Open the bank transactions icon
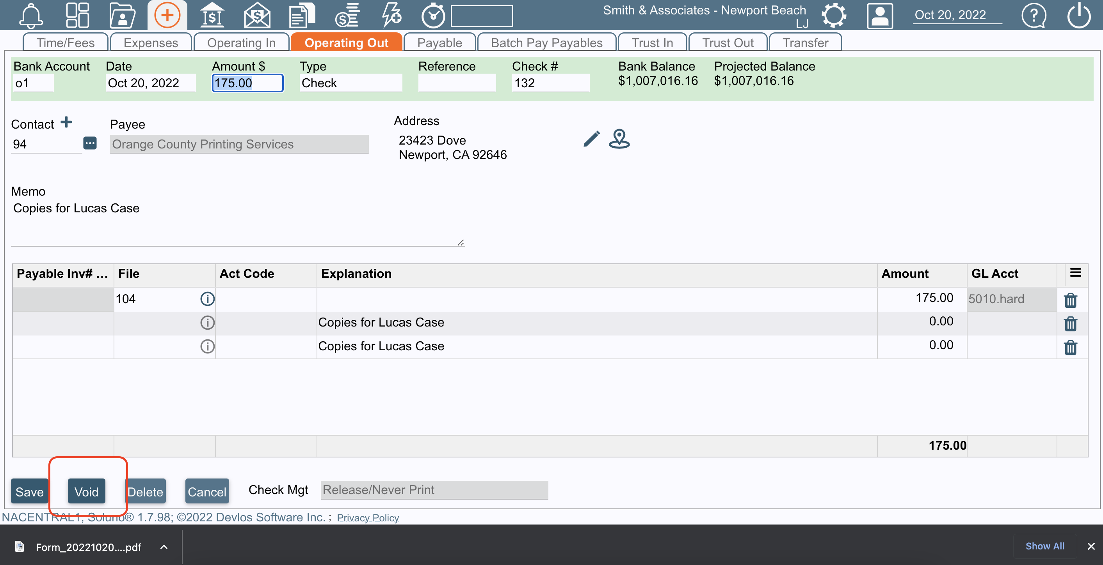1103x565 pixels. pos(212,15)
